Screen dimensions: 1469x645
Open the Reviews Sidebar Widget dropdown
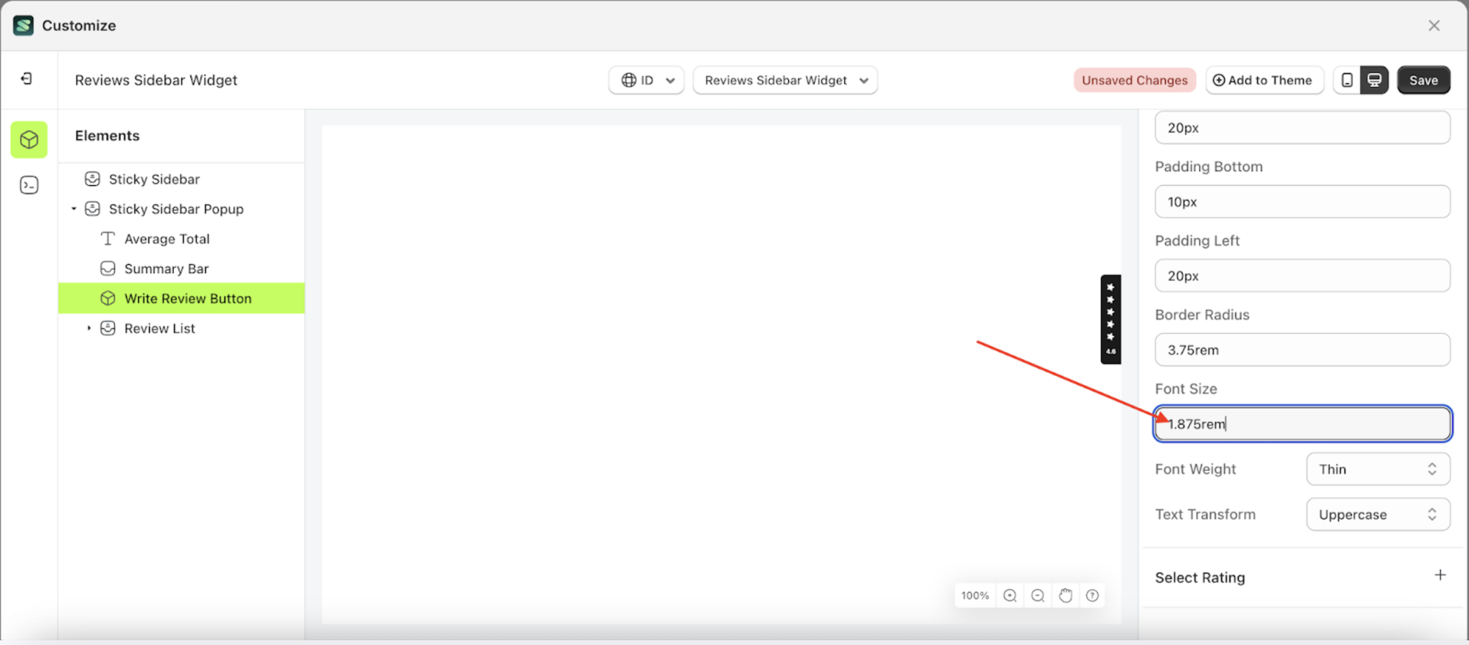pyautogui.click(x=785, y=80)
